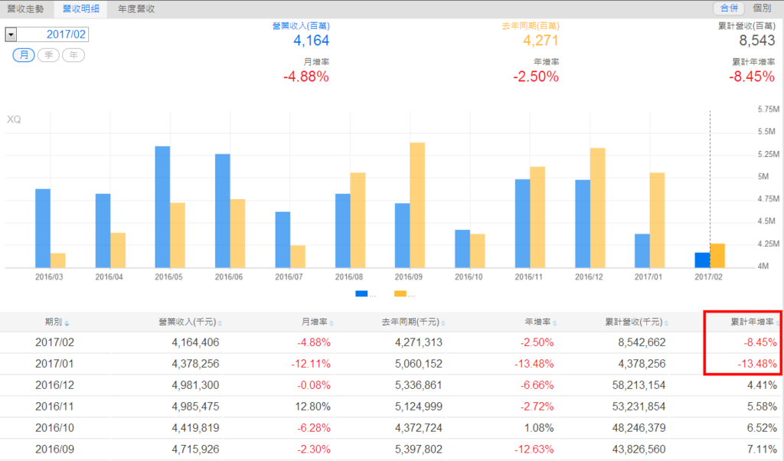Click revenue value 4,164,406 in the table
The height and width of the screenshot is (461, 784).
[x=195, y=342]
